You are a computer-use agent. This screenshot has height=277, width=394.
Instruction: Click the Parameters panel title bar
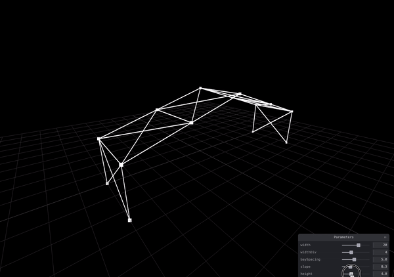[x=343, y=237]
